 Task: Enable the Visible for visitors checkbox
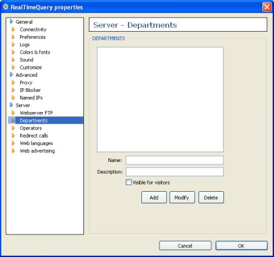pos(128,182)
